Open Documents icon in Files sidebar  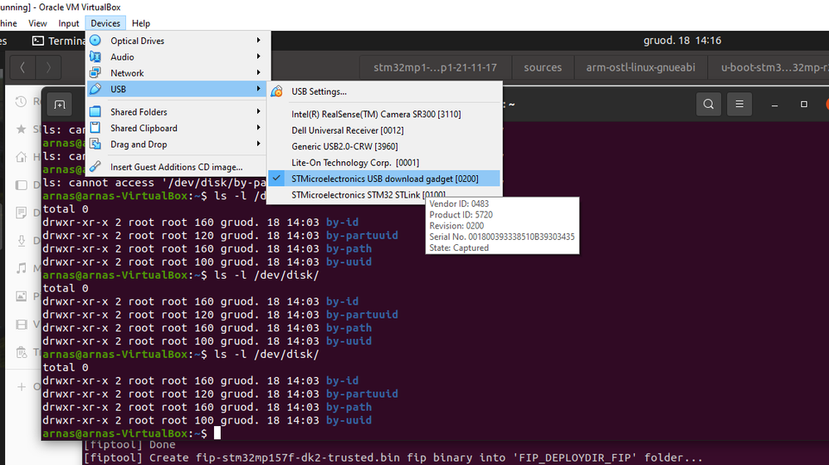pos(21,213)
